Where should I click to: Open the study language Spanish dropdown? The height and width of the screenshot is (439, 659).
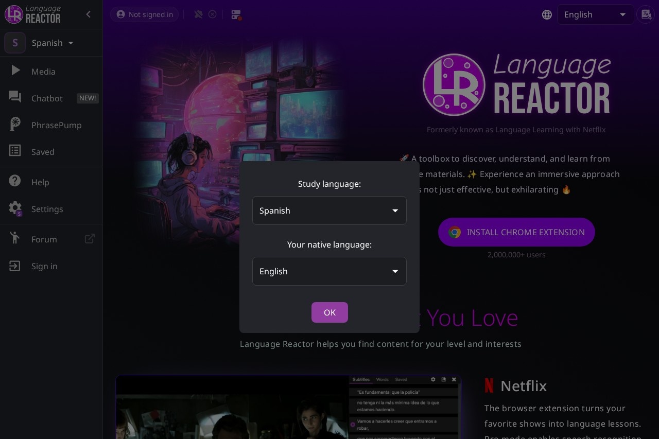[x=329, y=210]
